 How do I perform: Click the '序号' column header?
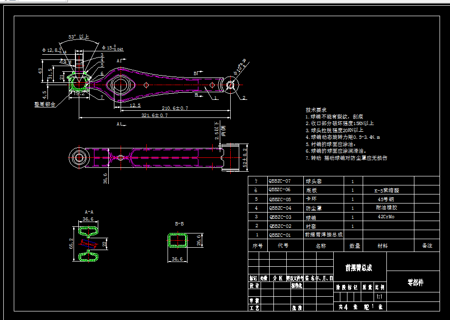click(x=257, y=246)
